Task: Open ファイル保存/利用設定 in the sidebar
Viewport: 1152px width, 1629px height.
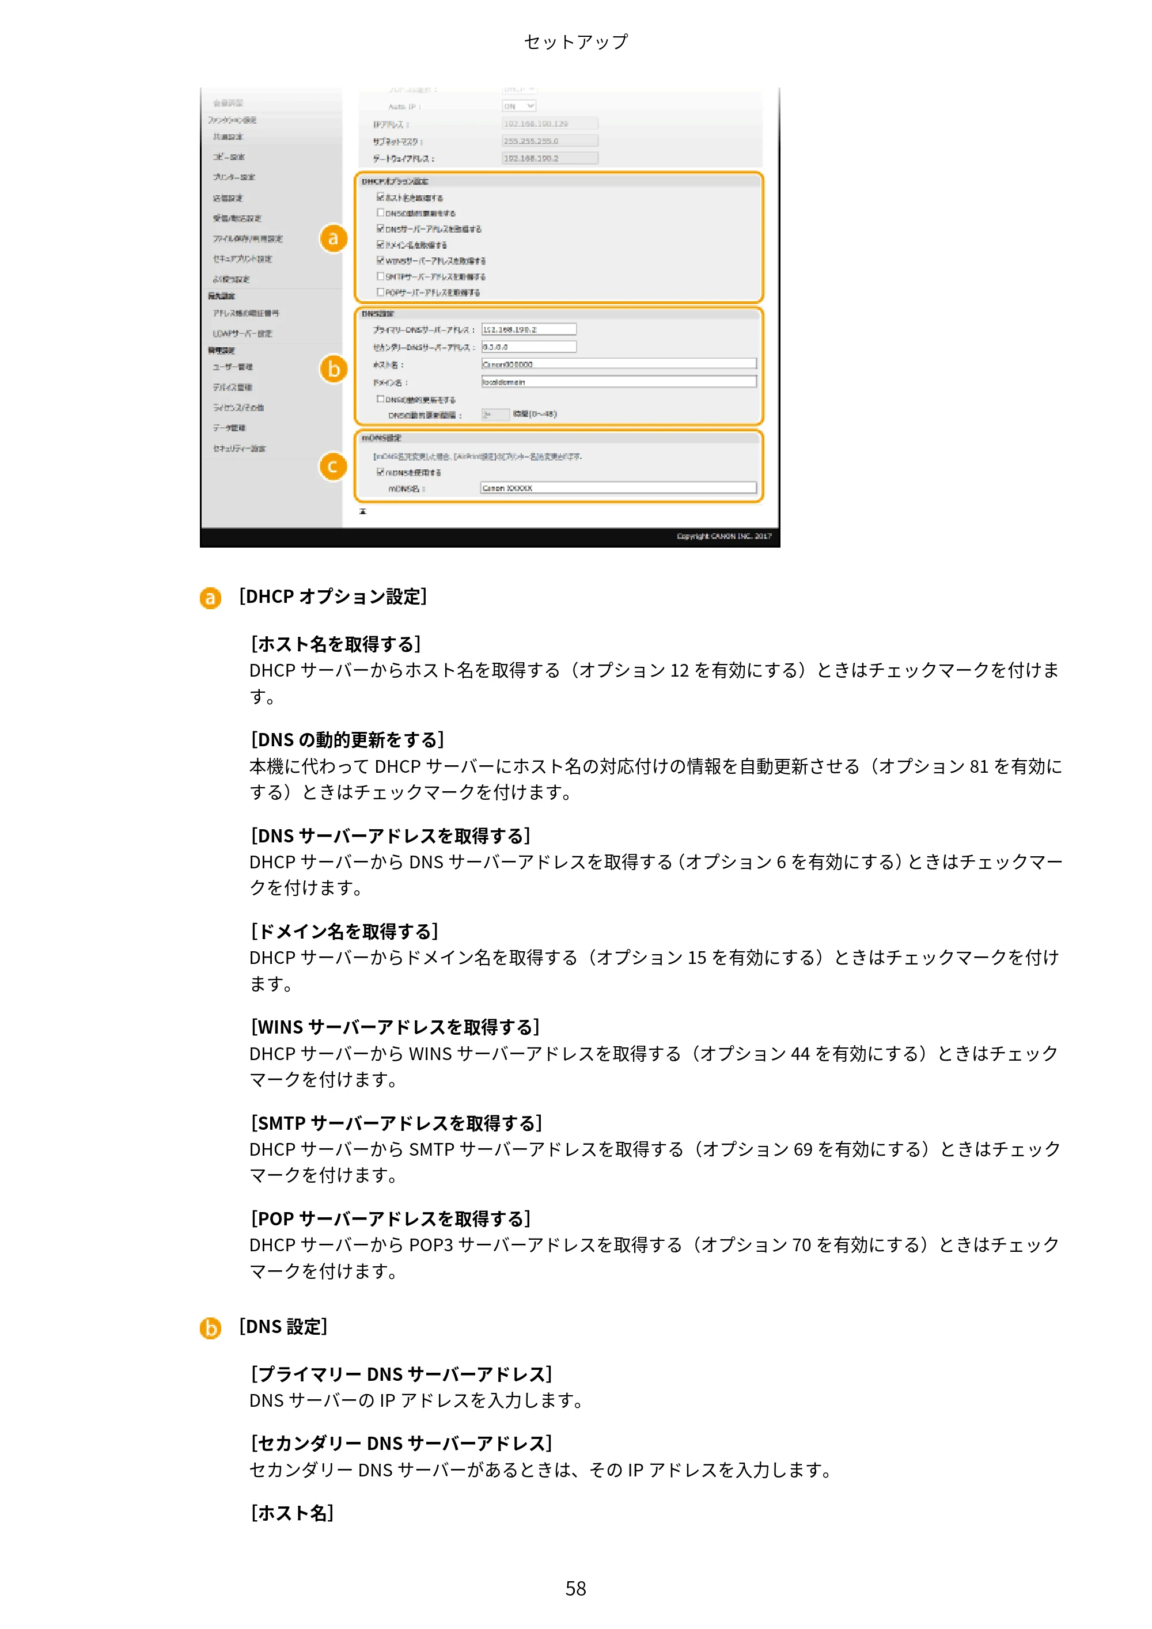Action: click(x=248, y=239)
